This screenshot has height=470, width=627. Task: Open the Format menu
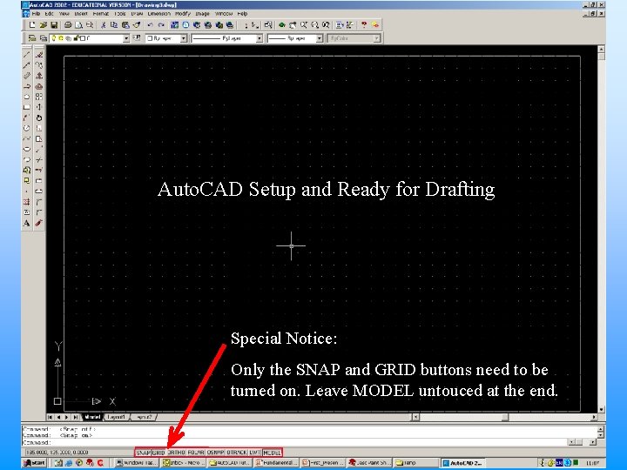click(100, 14)
